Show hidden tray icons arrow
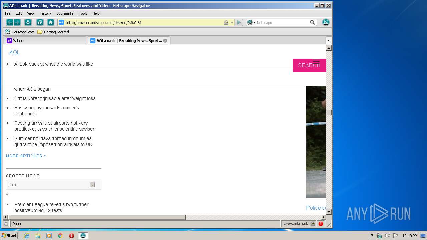The width and height of the screenshot is (427, 240). click(372, 235)
